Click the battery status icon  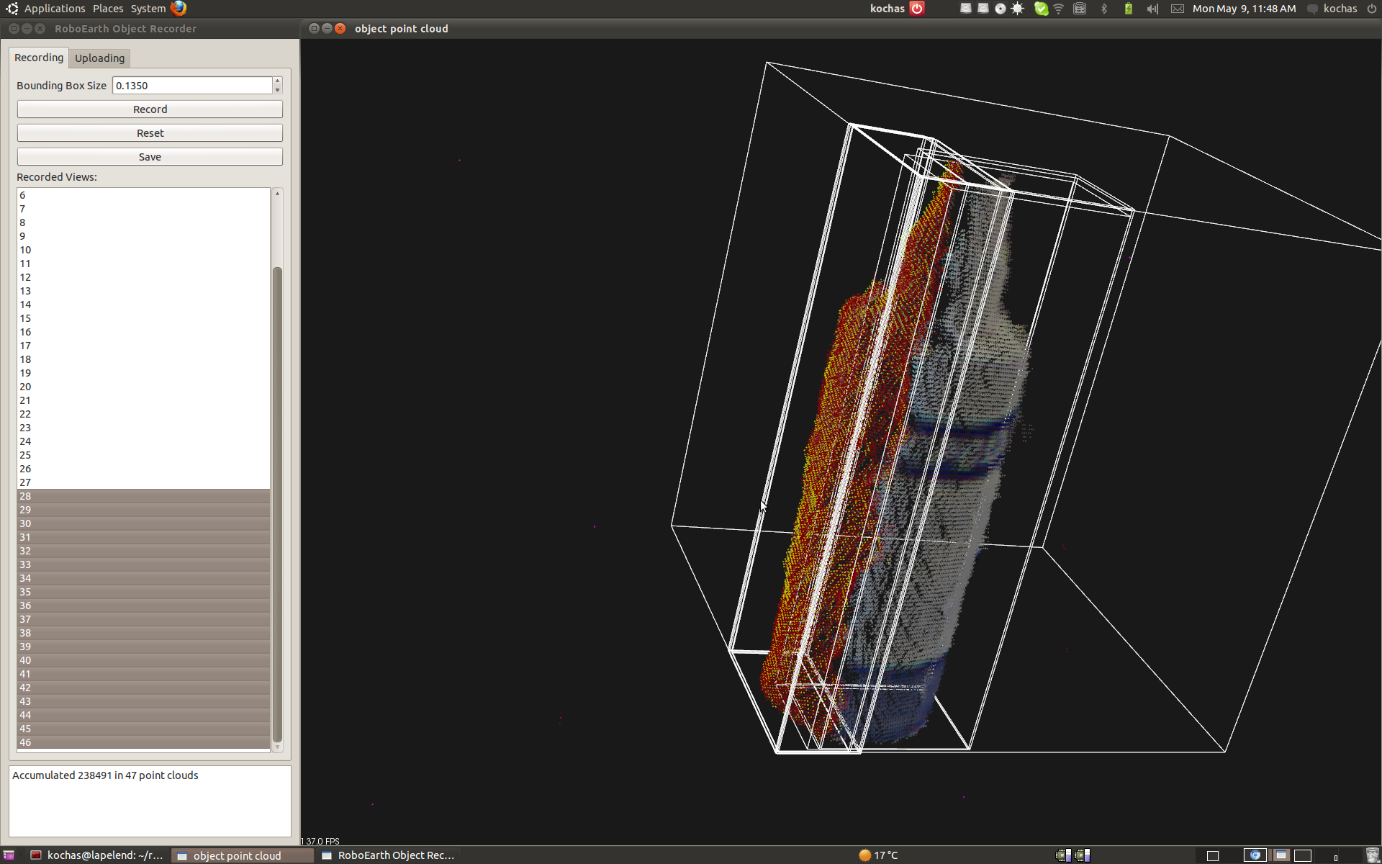coord(1129,9)
